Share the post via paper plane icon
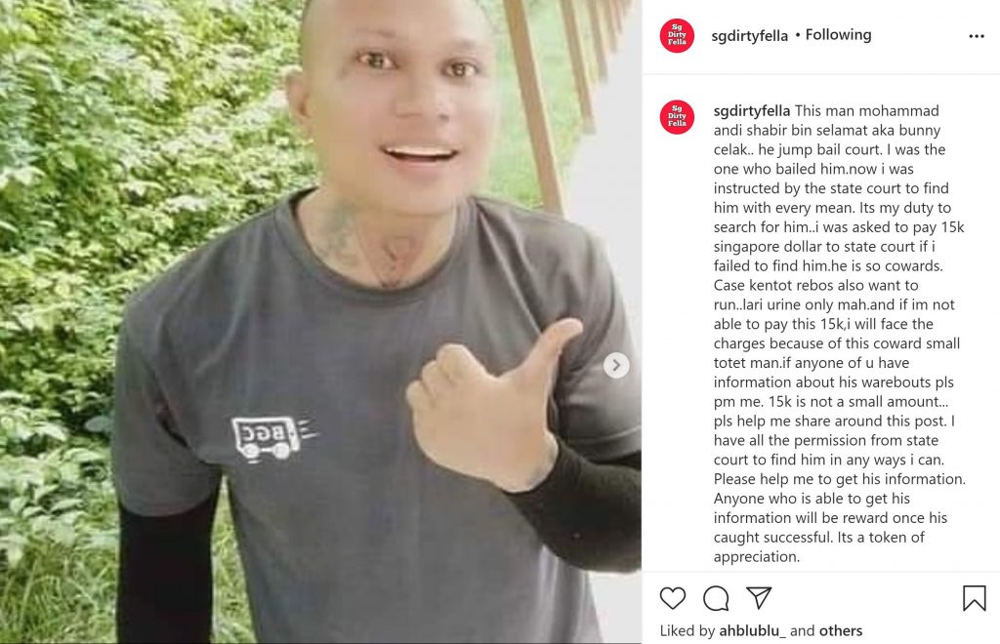The width and height of the screenshot is (1000, 644). tap(759, 597)
